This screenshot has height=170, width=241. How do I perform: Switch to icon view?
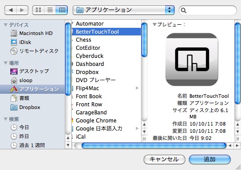pyautogui.click(x=38, y=10)
